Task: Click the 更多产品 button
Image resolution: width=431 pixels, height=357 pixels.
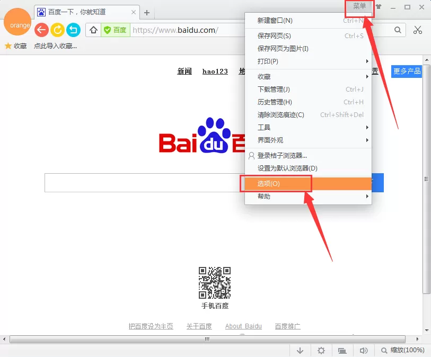Action: (407, 72)
